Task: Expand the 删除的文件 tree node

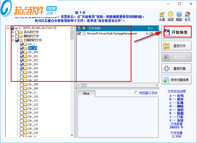Action: [13, 36]
